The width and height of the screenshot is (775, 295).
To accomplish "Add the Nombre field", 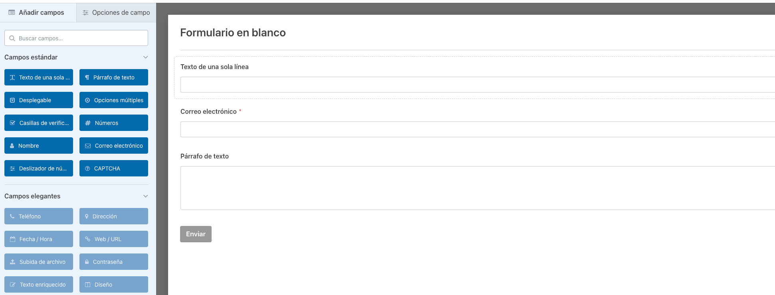I will coord(39,146).
